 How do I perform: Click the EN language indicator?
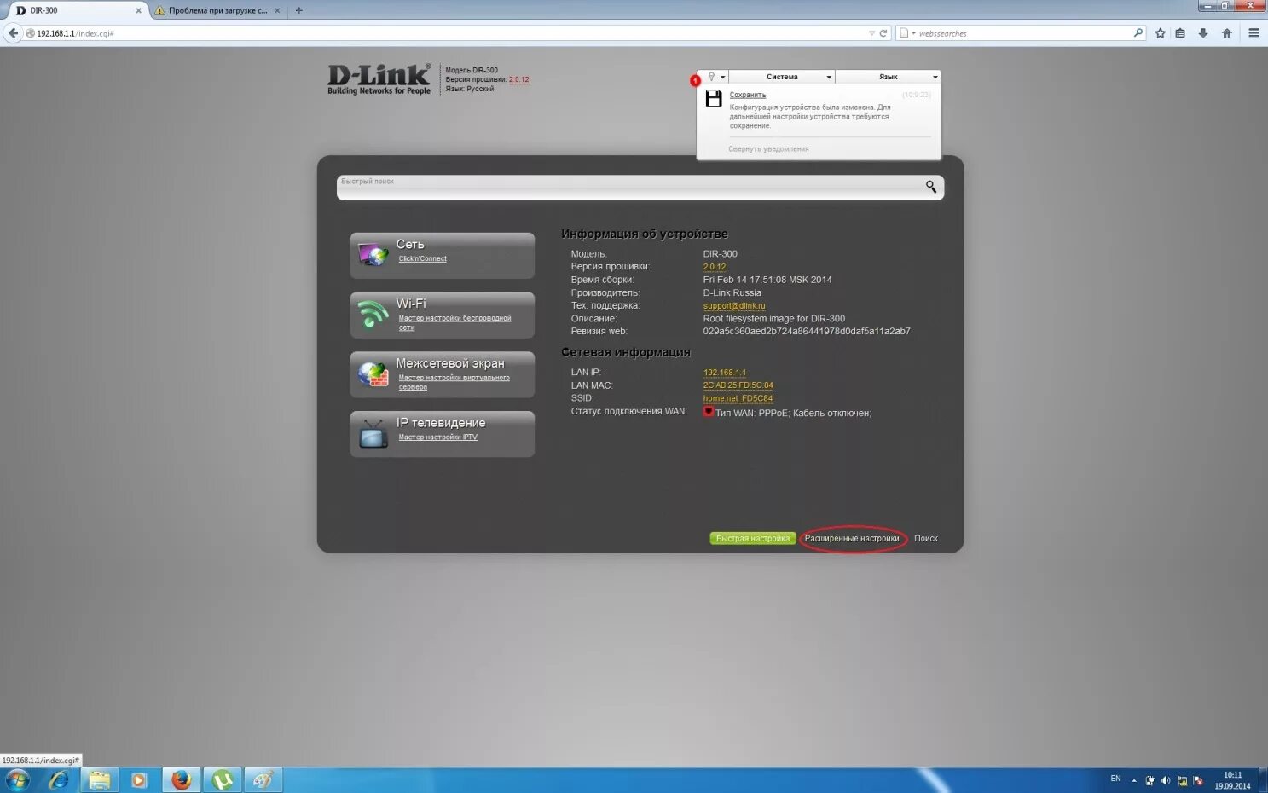[1115, 779]
